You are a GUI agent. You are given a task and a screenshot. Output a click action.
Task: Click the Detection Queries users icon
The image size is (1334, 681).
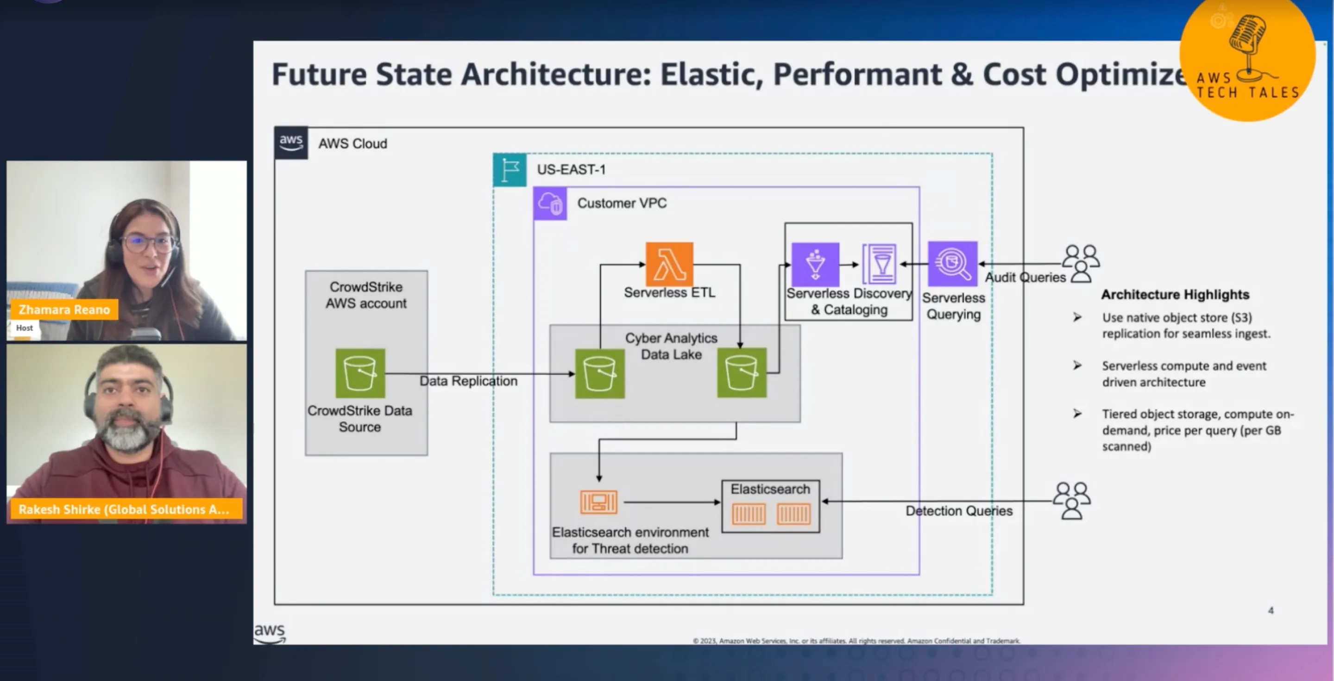pyautogui.click(x=1072, y=501)
